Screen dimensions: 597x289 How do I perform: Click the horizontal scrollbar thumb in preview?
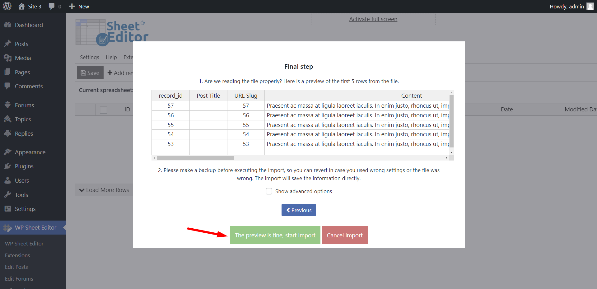[195, 158]
